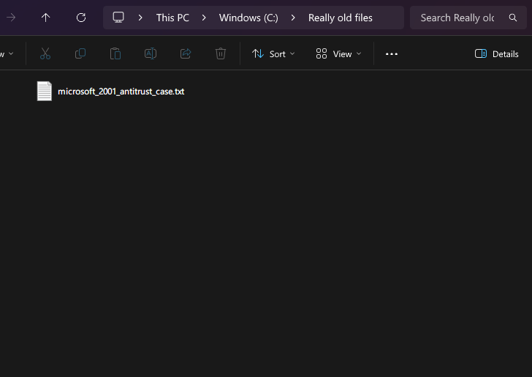This screenshot has width=532, height=377.
Task: Click the Copy icon in toolbar
Action: point(80,53)
